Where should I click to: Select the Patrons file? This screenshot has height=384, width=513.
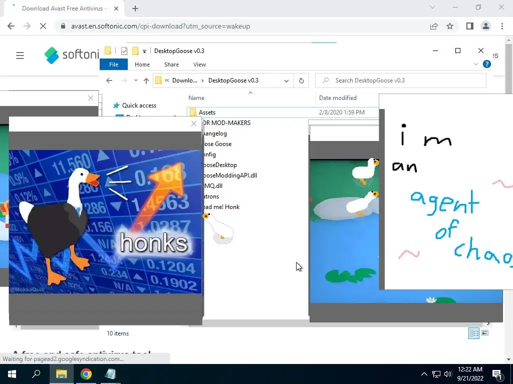(x=211, y=196)
